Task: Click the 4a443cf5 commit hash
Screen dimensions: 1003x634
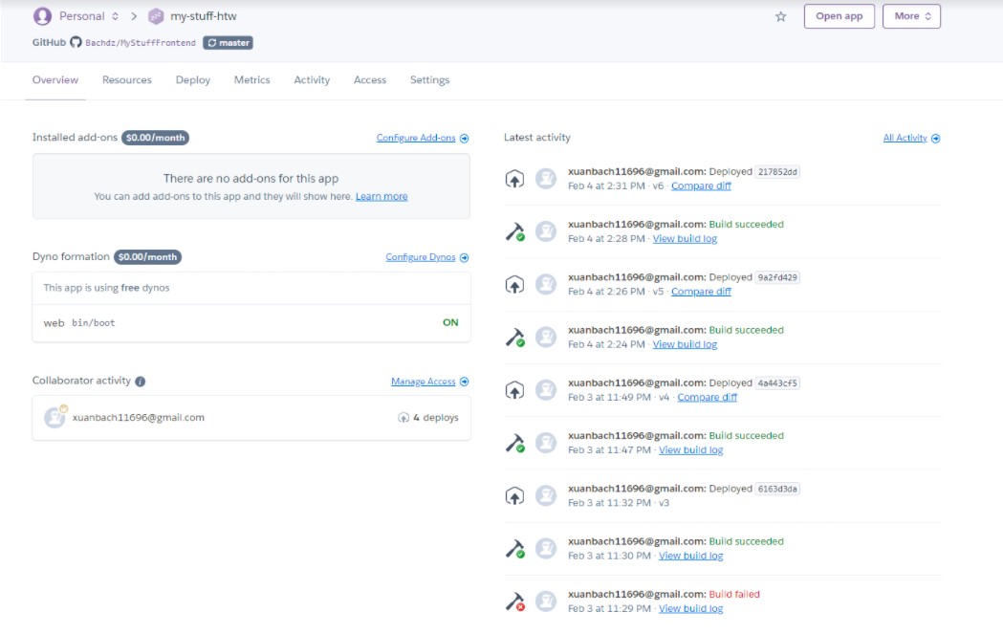Action: (777, 383)
